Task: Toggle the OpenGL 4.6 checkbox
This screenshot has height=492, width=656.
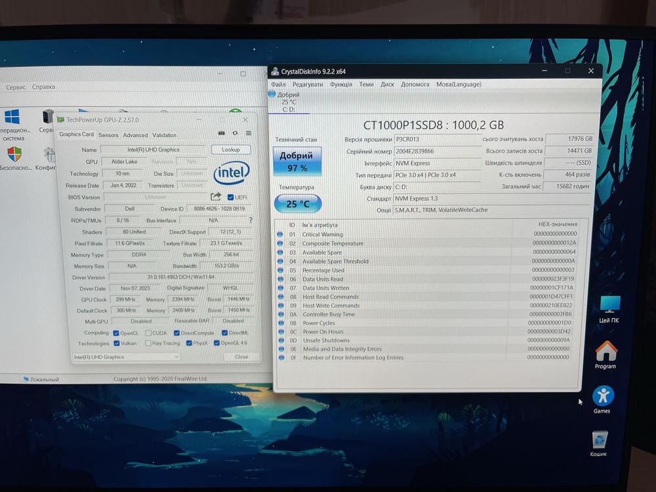Action: pyautogui.click(x=216, y=342)
